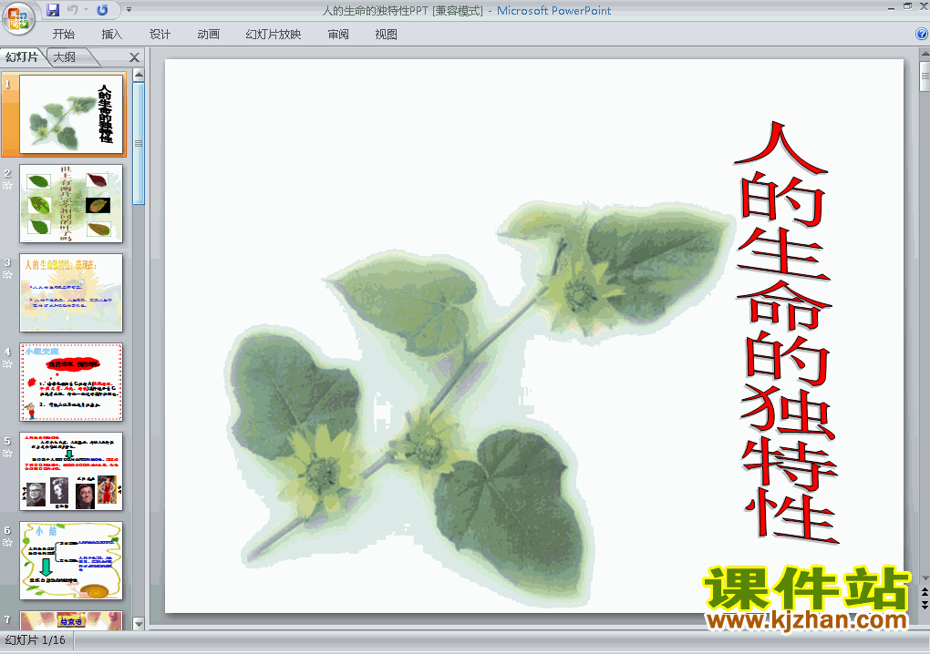
Task: Select slide 6 thumbnail with snail
Action: [x=71, y=560]
